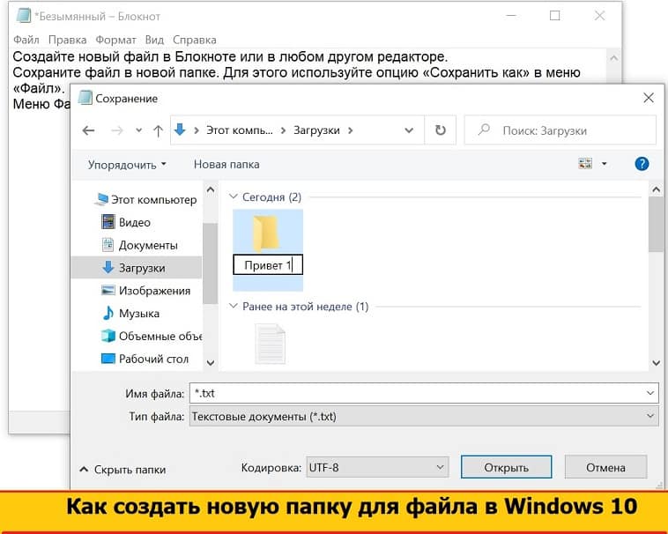668x534 pixels.
Task: Click the forward navigation arrow
Action: click(x=116, y=130)
